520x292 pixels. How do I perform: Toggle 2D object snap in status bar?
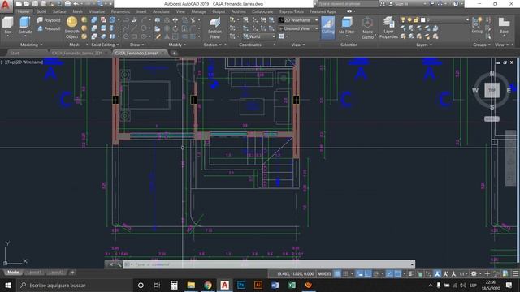tap(397, 273)
